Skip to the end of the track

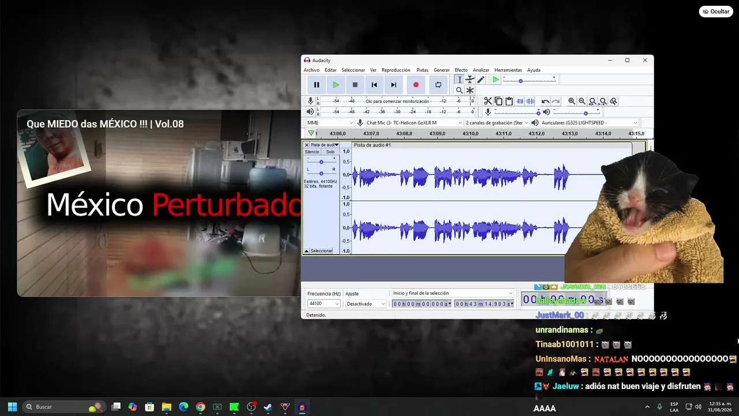click(x=394, y=85)
